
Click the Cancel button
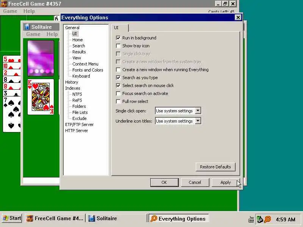point(195,182)
